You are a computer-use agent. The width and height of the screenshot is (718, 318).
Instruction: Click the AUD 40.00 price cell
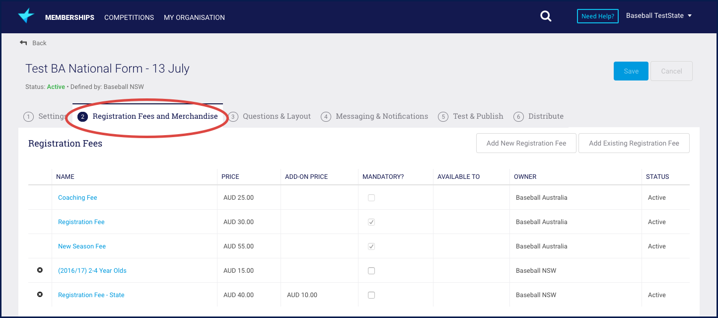point(238,295)
